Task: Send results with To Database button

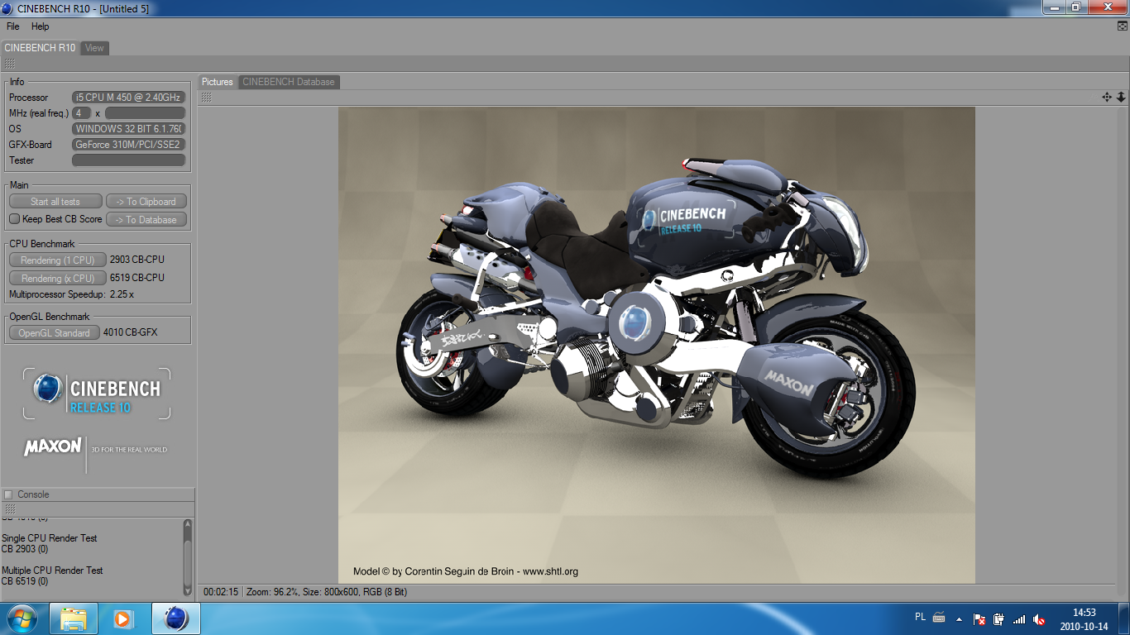Action: (x=146, y=220)
